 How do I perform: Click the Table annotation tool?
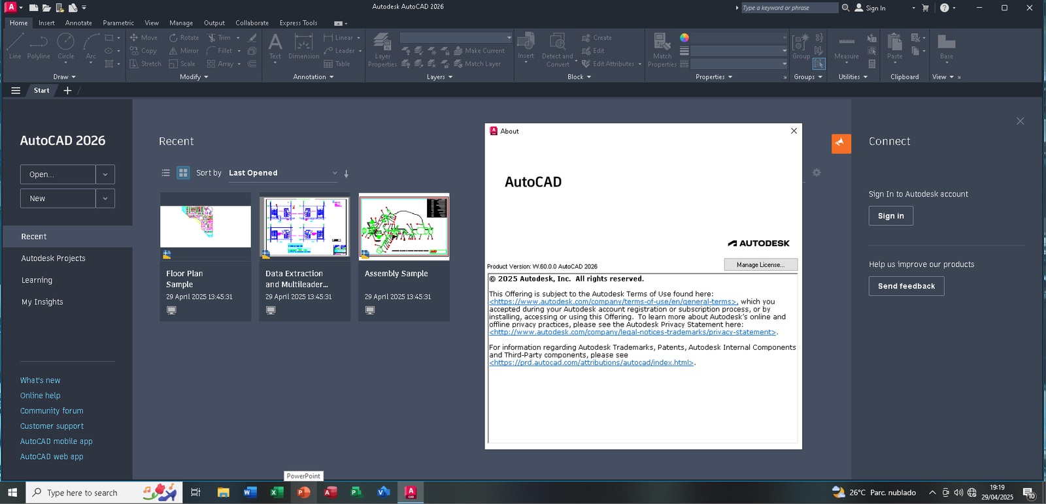[x=337, y=64]
